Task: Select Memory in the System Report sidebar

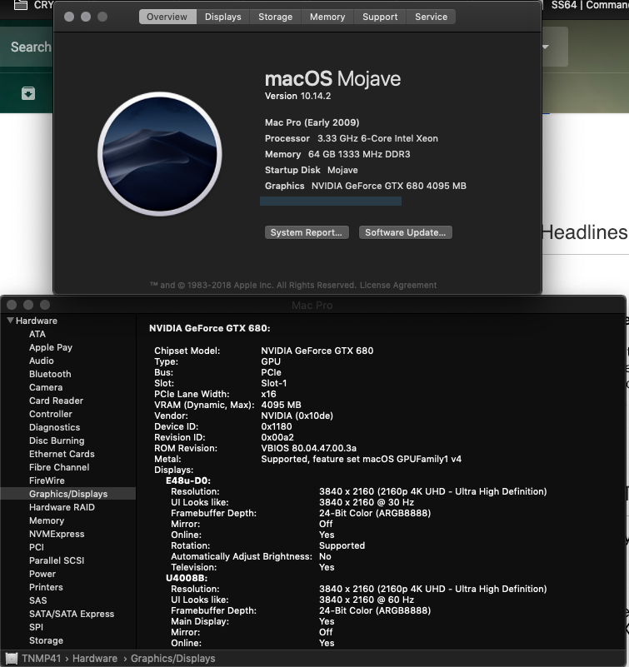Action: tap(47, 520)
